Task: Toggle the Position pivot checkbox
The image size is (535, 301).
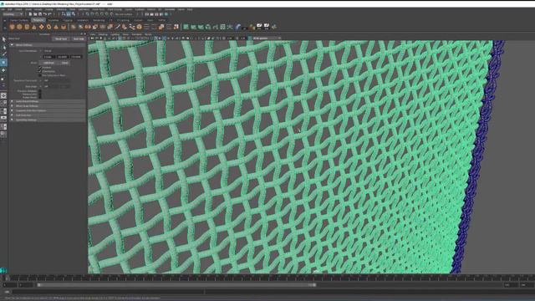Action: pyautogui.click(x=40, y=68)
